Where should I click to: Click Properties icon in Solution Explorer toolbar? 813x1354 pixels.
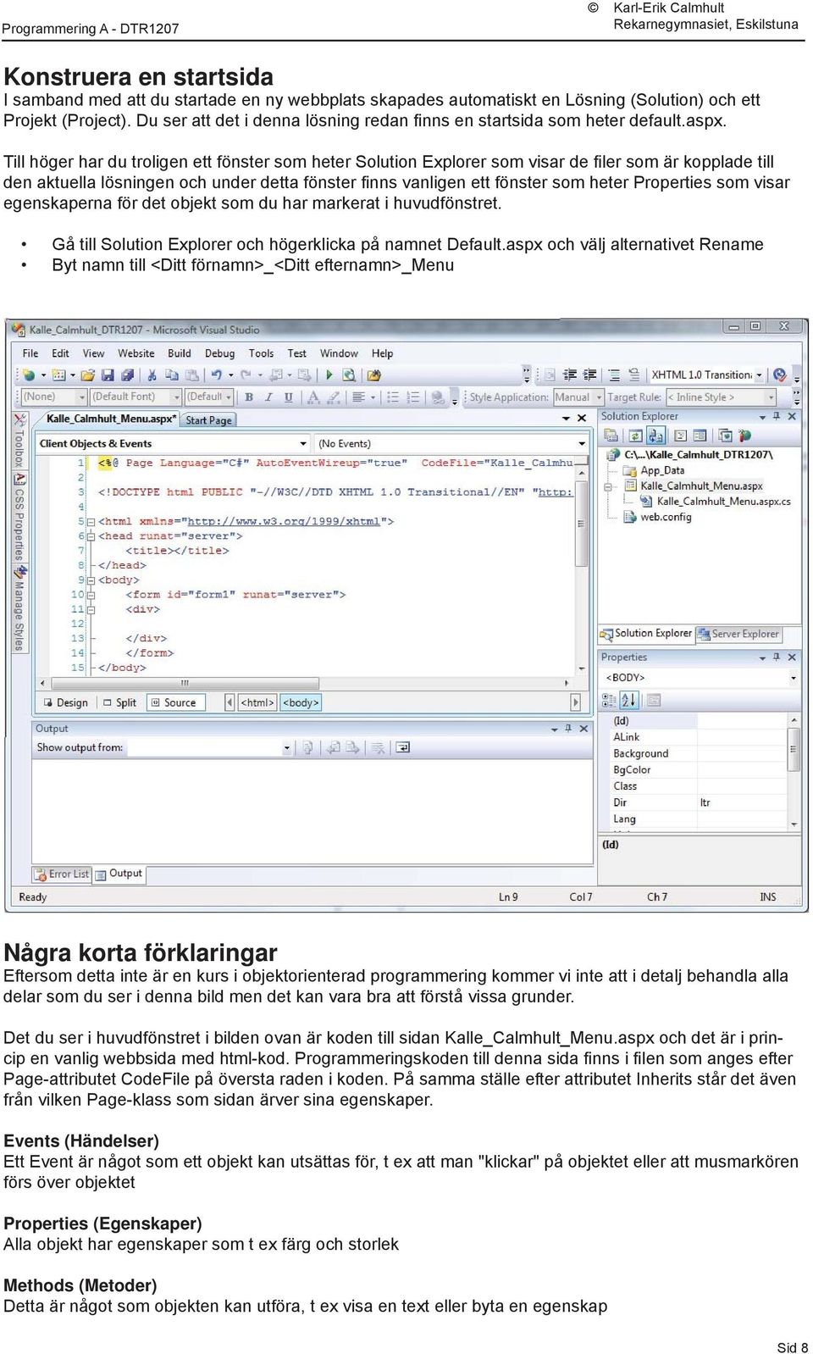click(611, 436)
